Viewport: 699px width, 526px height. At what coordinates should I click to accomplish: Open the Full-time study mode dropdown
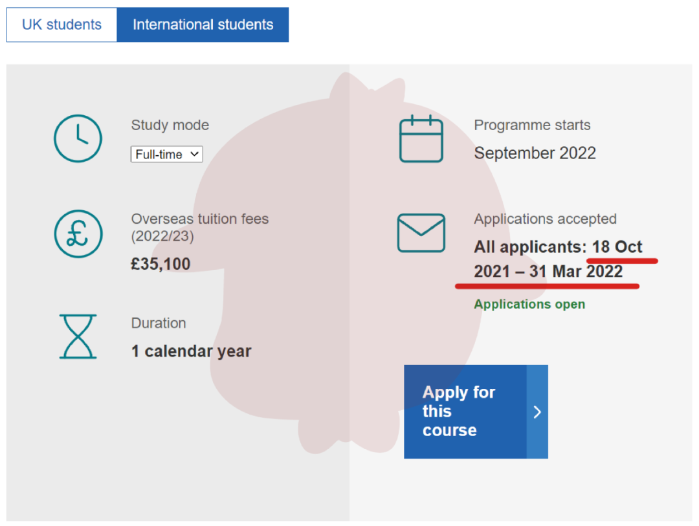click(167, 155)
